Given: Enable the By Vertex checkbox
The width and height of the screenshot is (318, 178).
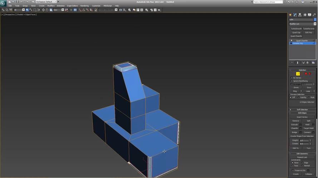Looking at the screenshot, I should tap(292, 78).
